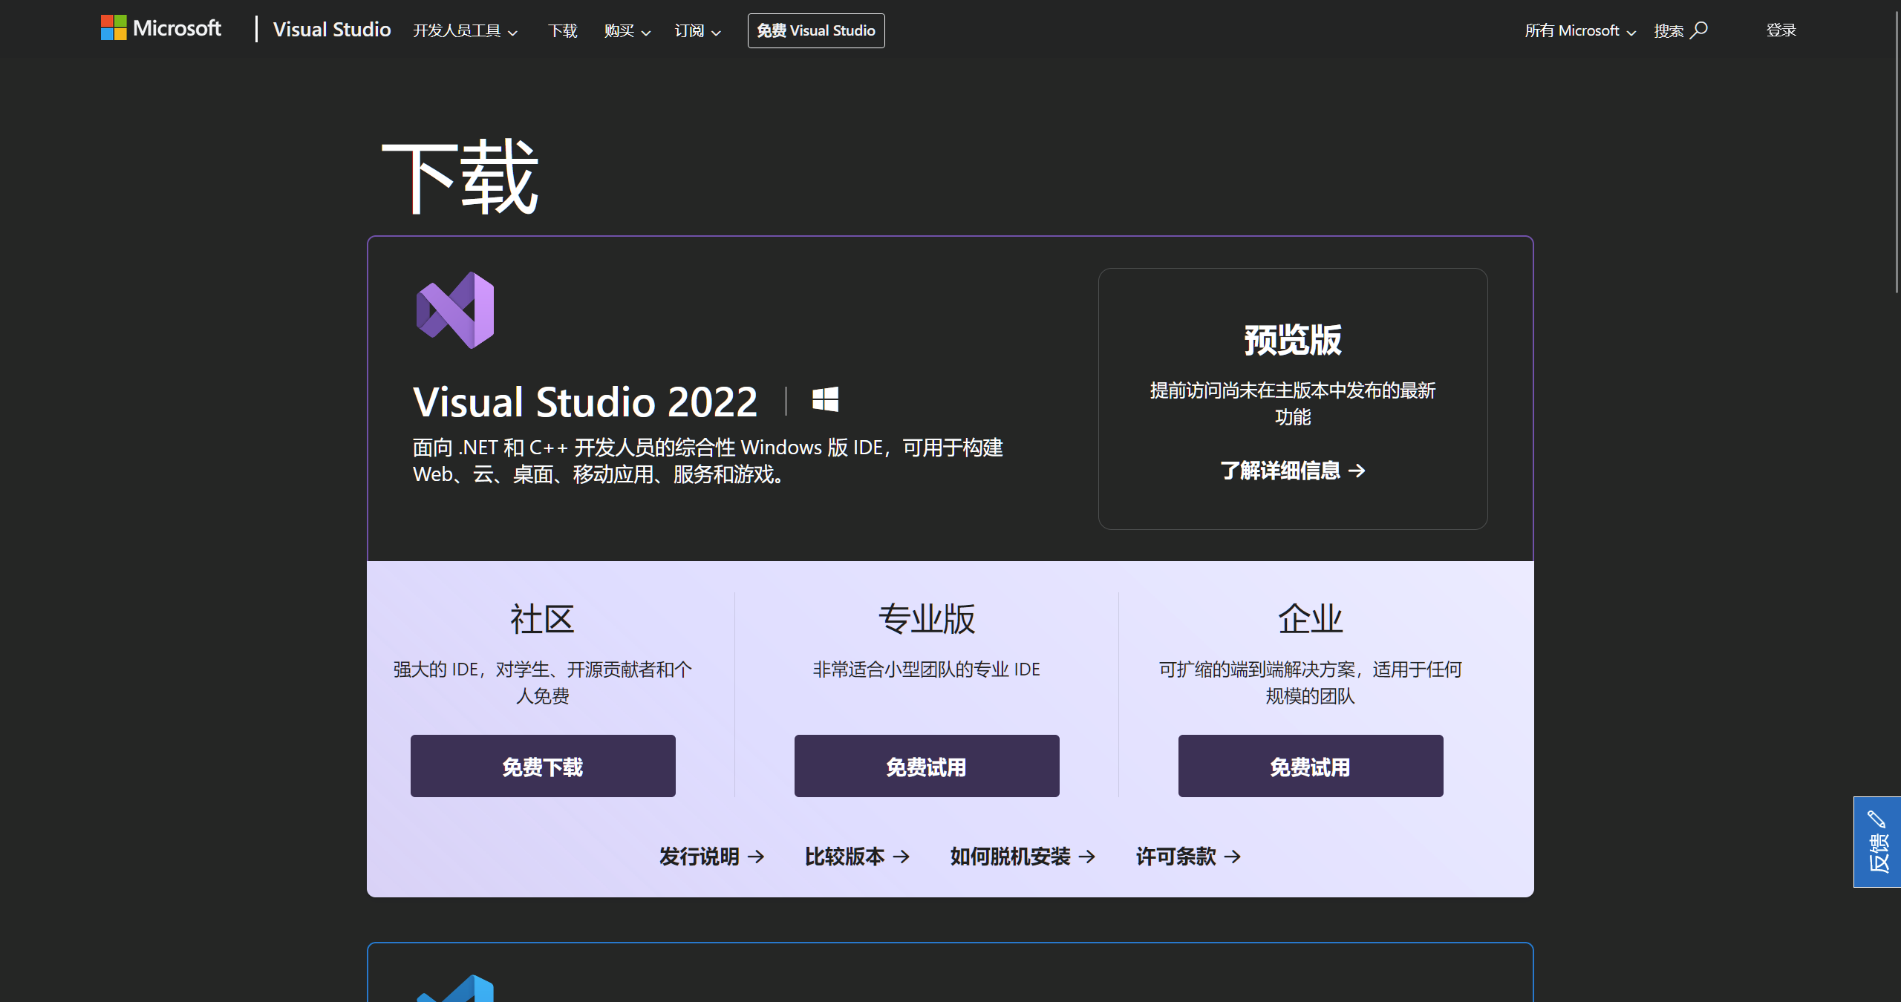
Task: Open the 所有 Microsoft dropdown
Action: (x=1579, y=30)
